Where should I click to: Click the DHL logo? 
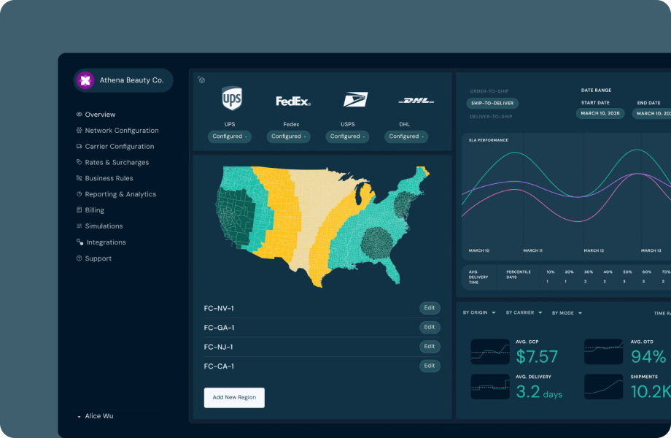[x=416, y=101]
